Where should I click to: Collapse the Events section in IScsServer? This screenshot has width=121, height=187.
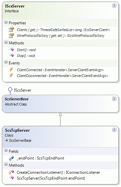pyautogui.click(x=6, y=62)
